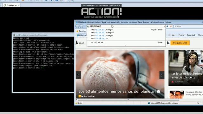Show the previous carousel slide with left arrow
Image resolution: width=203 pixels, height=114 pixels.
click(78, 75)
